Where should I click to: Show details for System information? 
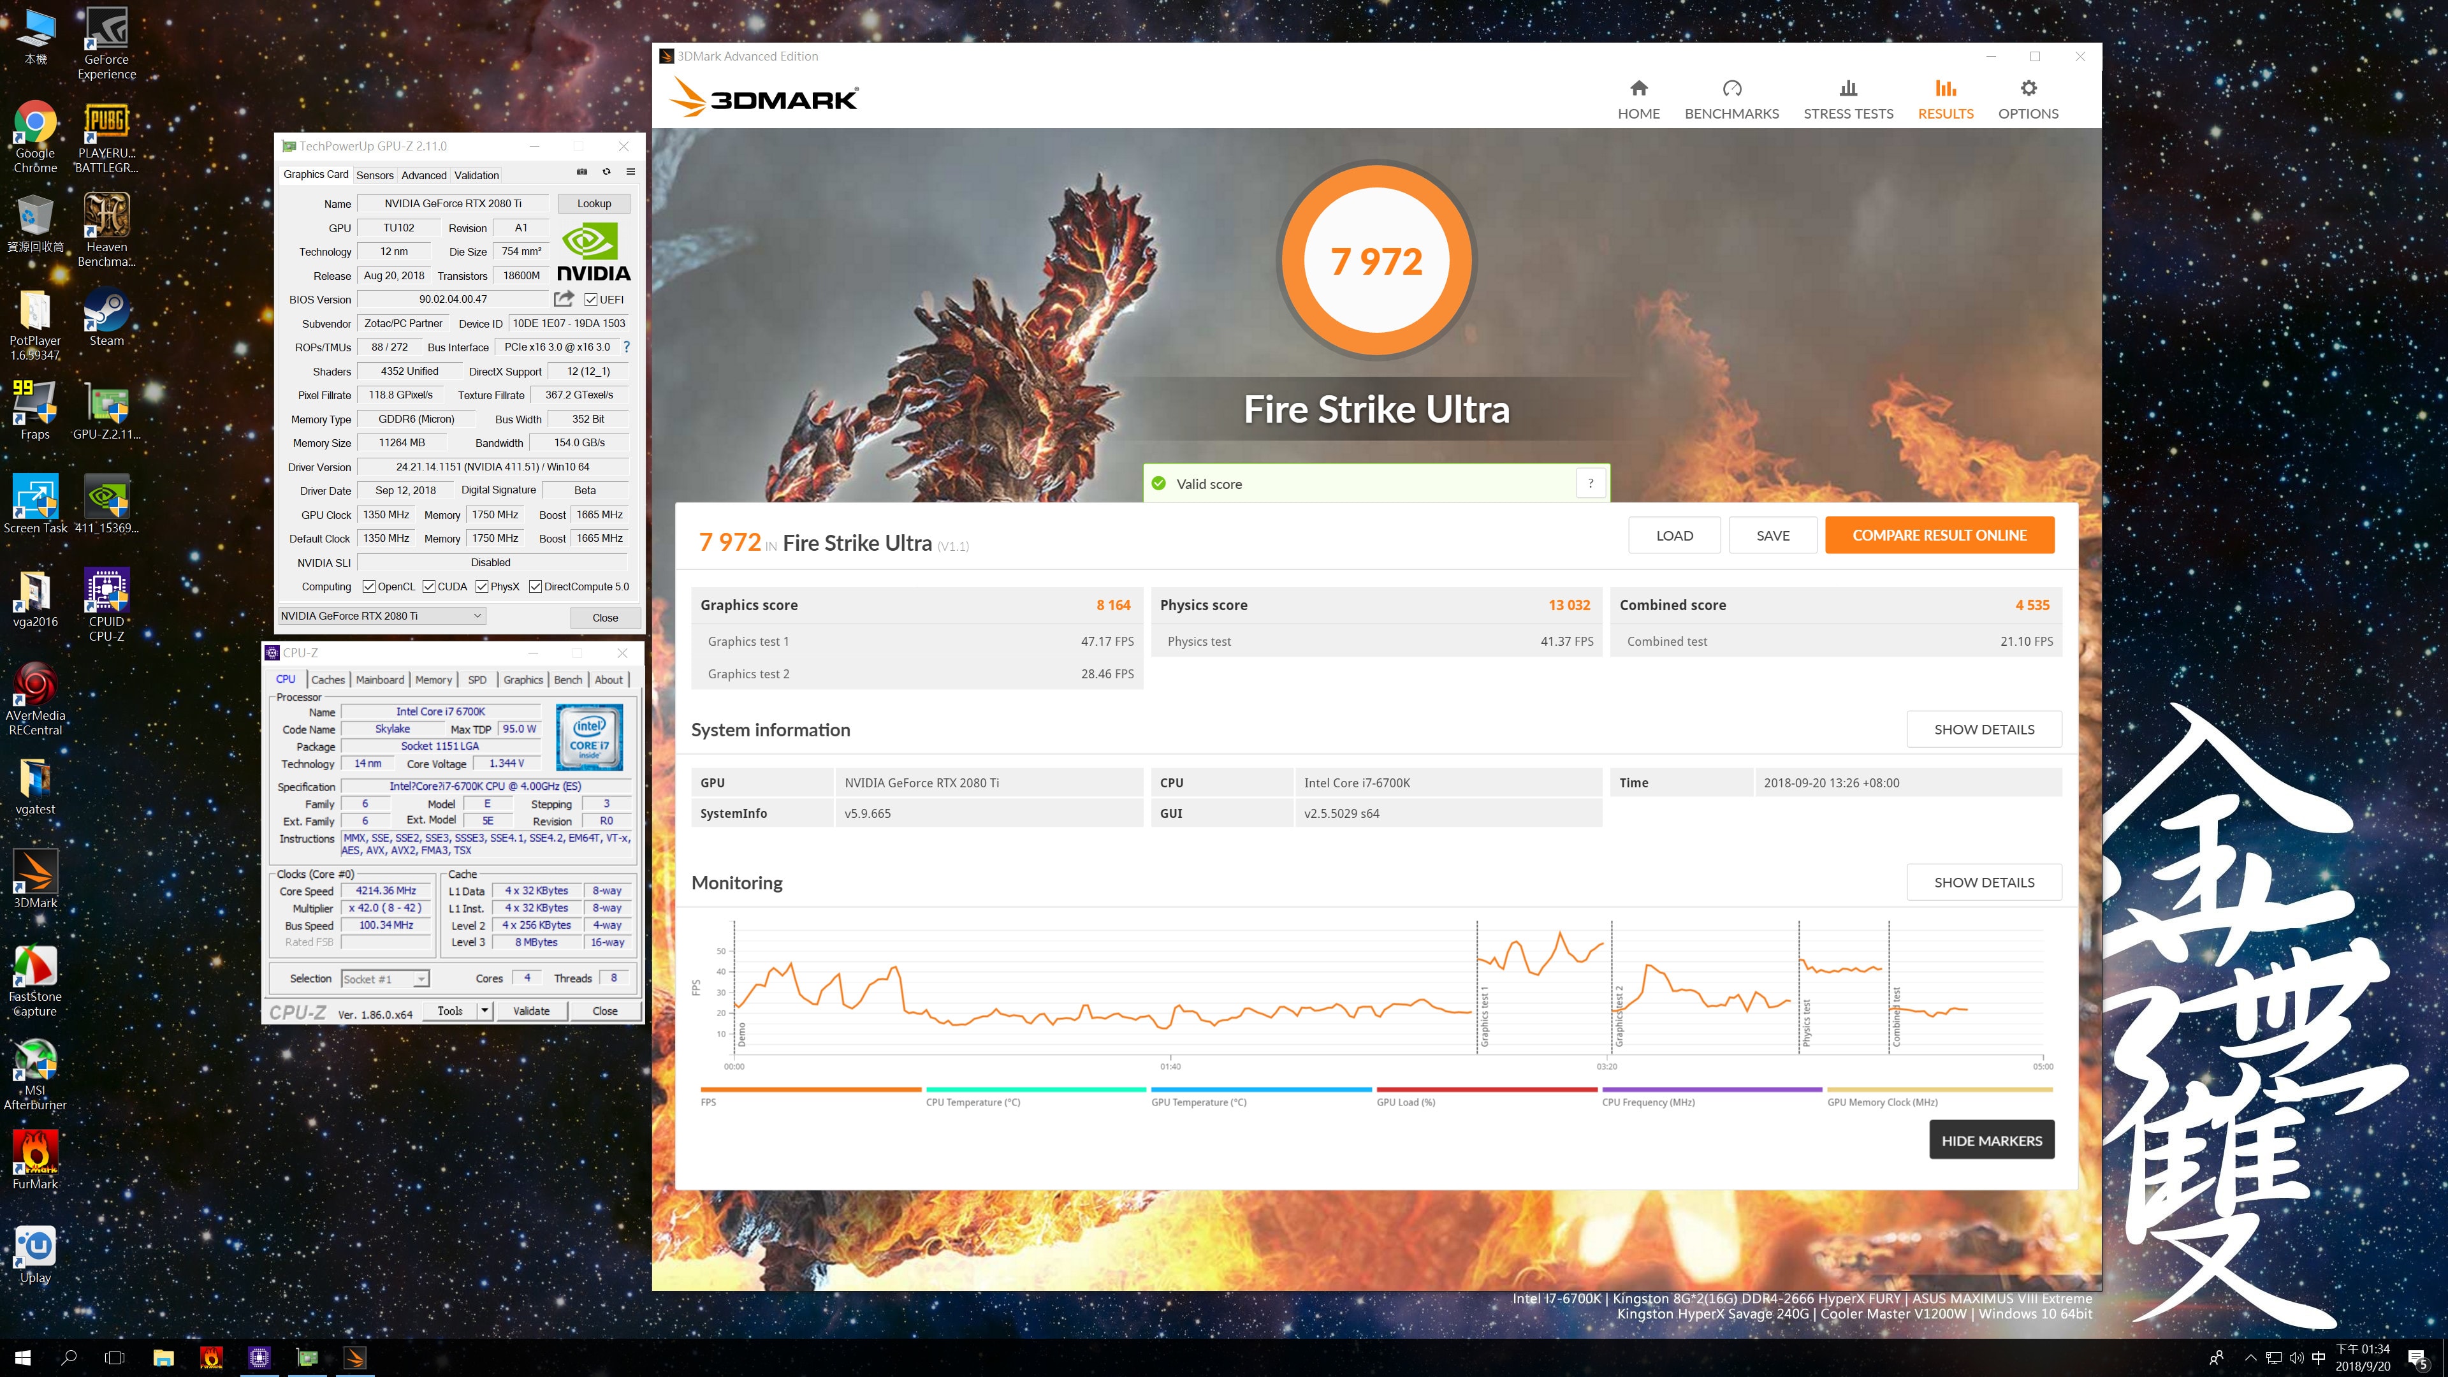1985,729
